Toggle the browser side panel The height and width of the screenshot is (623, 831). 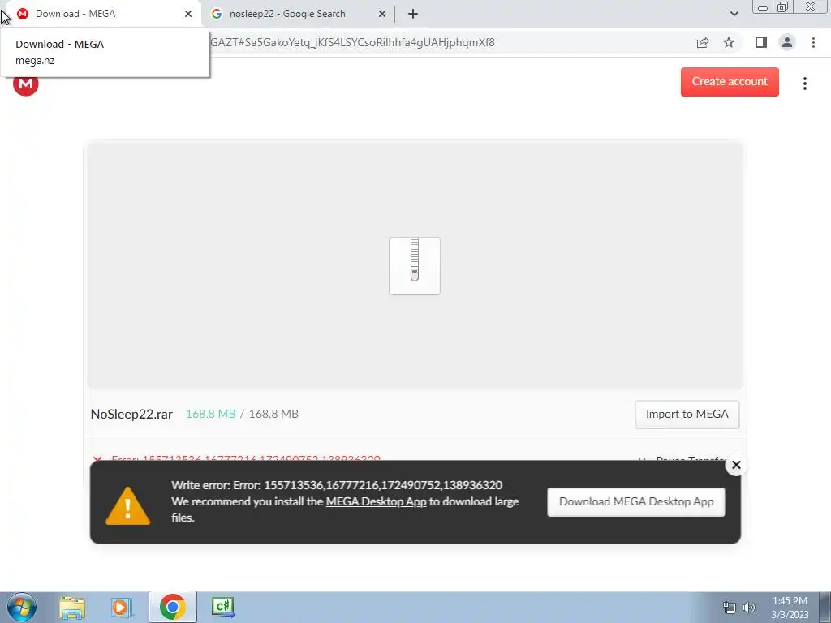click(x=761, y=42)
